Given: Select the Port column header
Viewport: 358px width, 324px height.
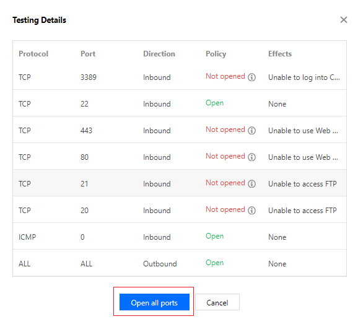Looking at the screenshot, I should point(88,54).
